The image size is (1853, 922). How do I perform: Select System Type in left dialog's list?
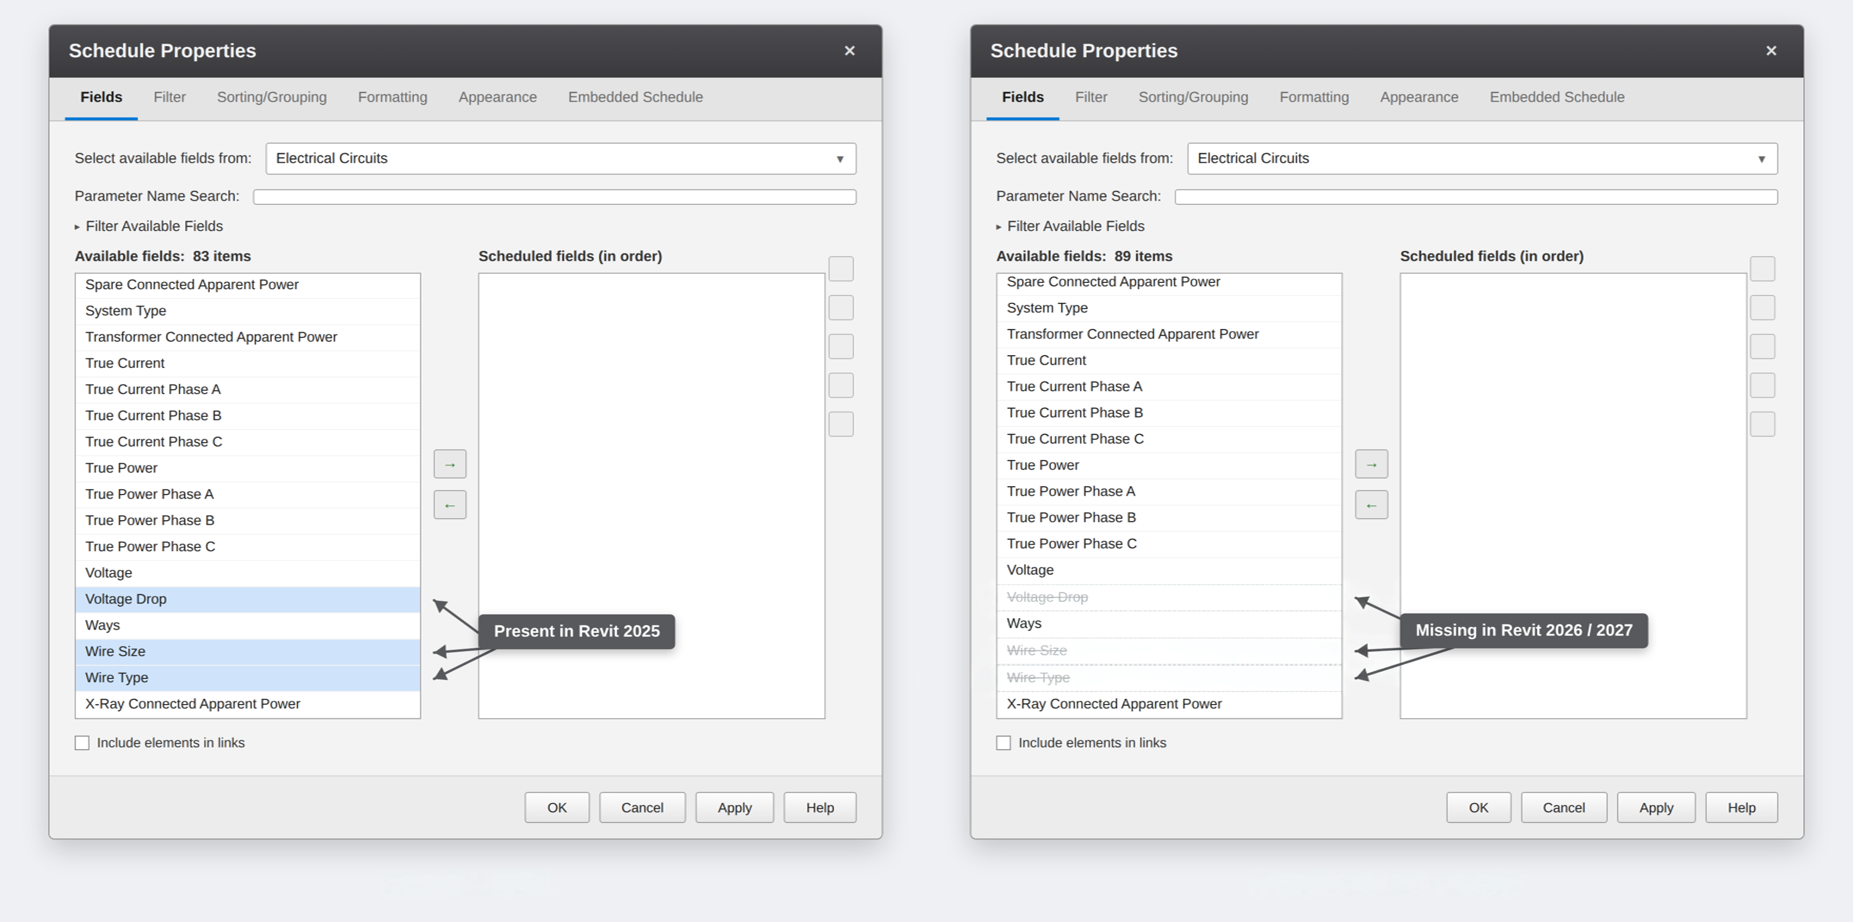click(x=247, y=311)
